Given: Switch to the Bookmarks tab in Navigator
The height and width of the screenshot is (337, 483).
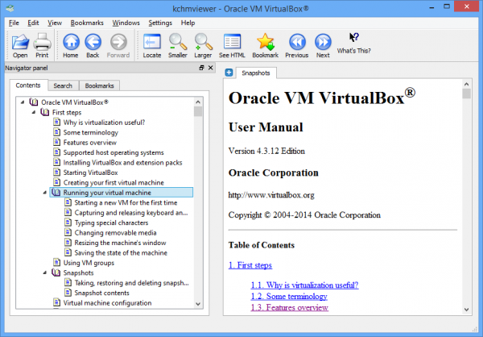Looking at the screenshot, I should (99, 85).
